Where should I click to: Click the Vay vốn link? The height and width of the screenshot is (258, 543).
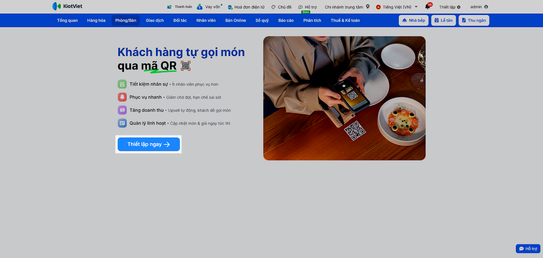tap(213, 7)
